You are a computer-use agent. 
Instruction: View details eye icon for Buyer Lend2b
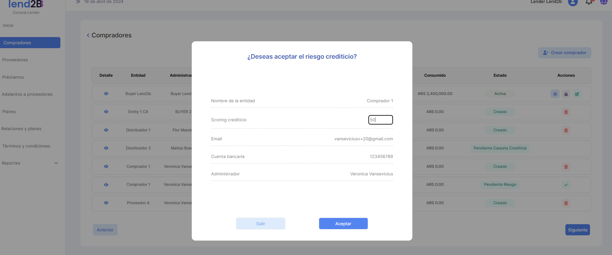point(106,94)
